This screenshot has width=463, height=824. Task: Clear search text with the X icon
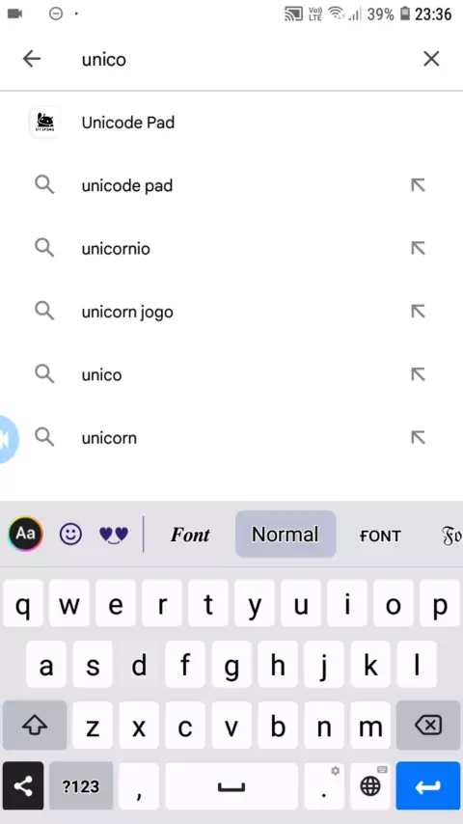click(431, 59)
